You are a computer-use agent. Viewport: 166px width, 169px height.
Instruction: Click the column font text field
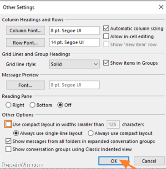tap(74, 30)
